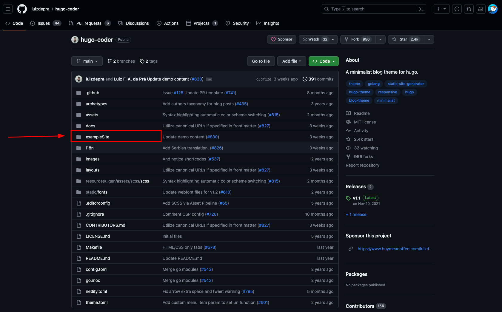Go to GitHub home via Octocat logo
The height and width of the screenshot is (312, 502).
tap(22, 9)
